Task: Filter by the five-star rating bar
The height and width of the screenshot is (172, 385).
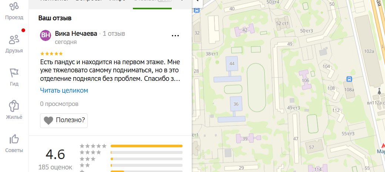Action: pos(147,146)
